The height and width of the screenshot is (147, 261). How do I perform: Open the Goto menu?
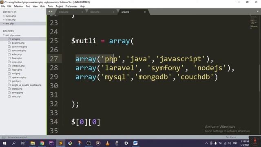pos(42,7)
